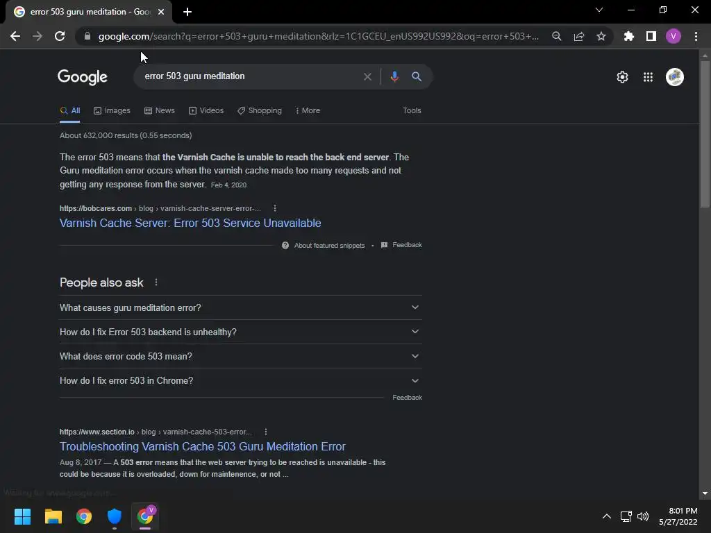Screen dimensions: 711x533
Task: Open People also ask options menu
Action: tap(156, 282)
